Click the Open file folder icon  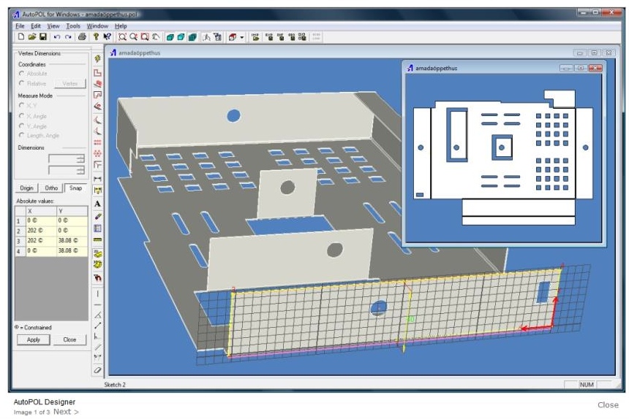point(31,36)
